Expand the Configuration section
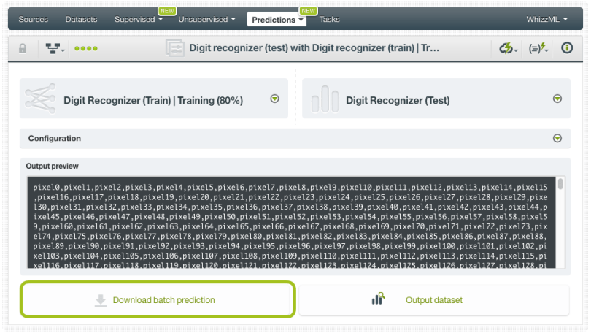This screenshot has height=333, width=591. click(x=557, y=138)
